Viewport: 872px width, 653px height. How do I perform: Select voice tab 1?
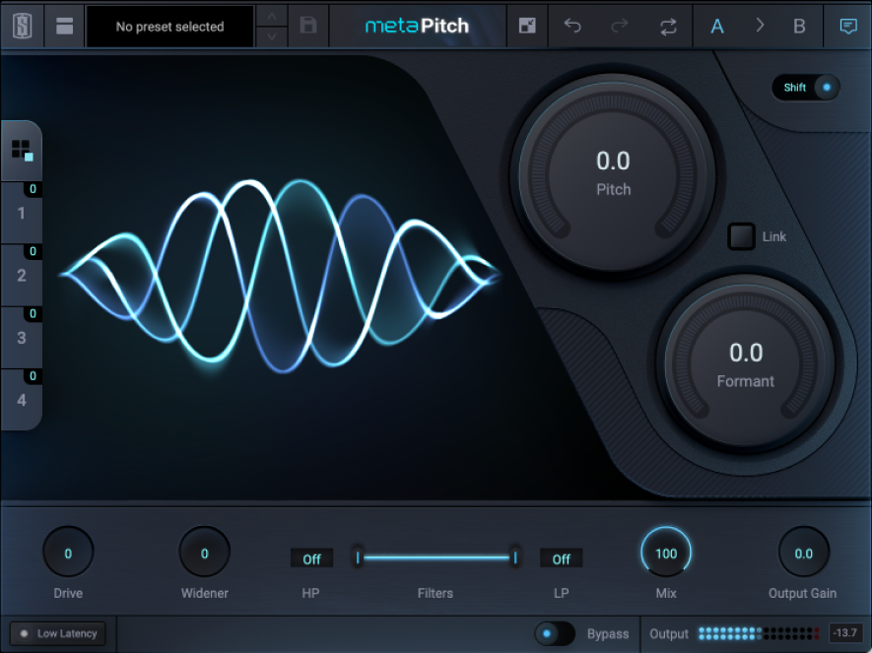(21, 214)
